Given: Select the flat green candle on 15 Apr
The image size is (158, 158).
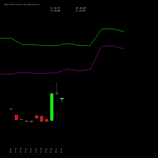Looking at the screenshot, I should click(11, 109).
